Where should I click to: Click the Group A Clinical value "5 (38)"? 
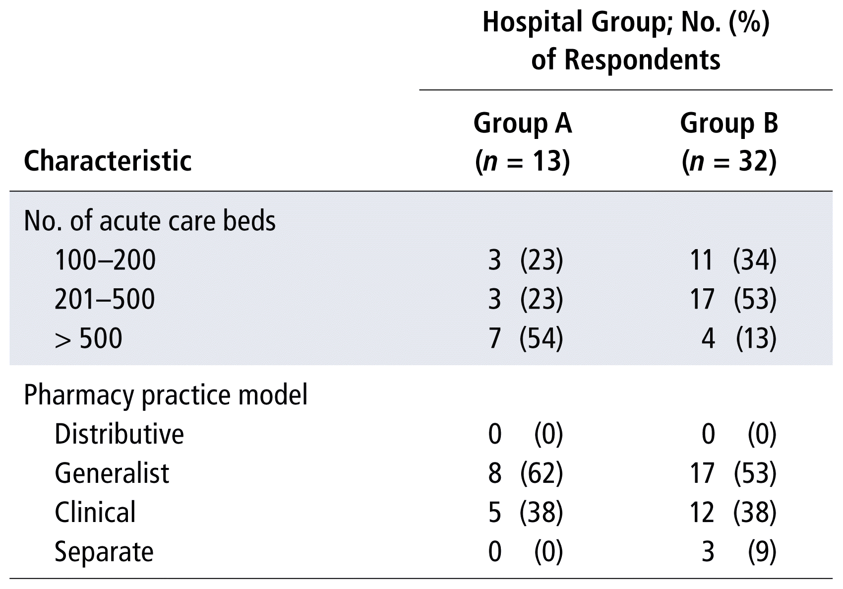(x=526, y=513)
